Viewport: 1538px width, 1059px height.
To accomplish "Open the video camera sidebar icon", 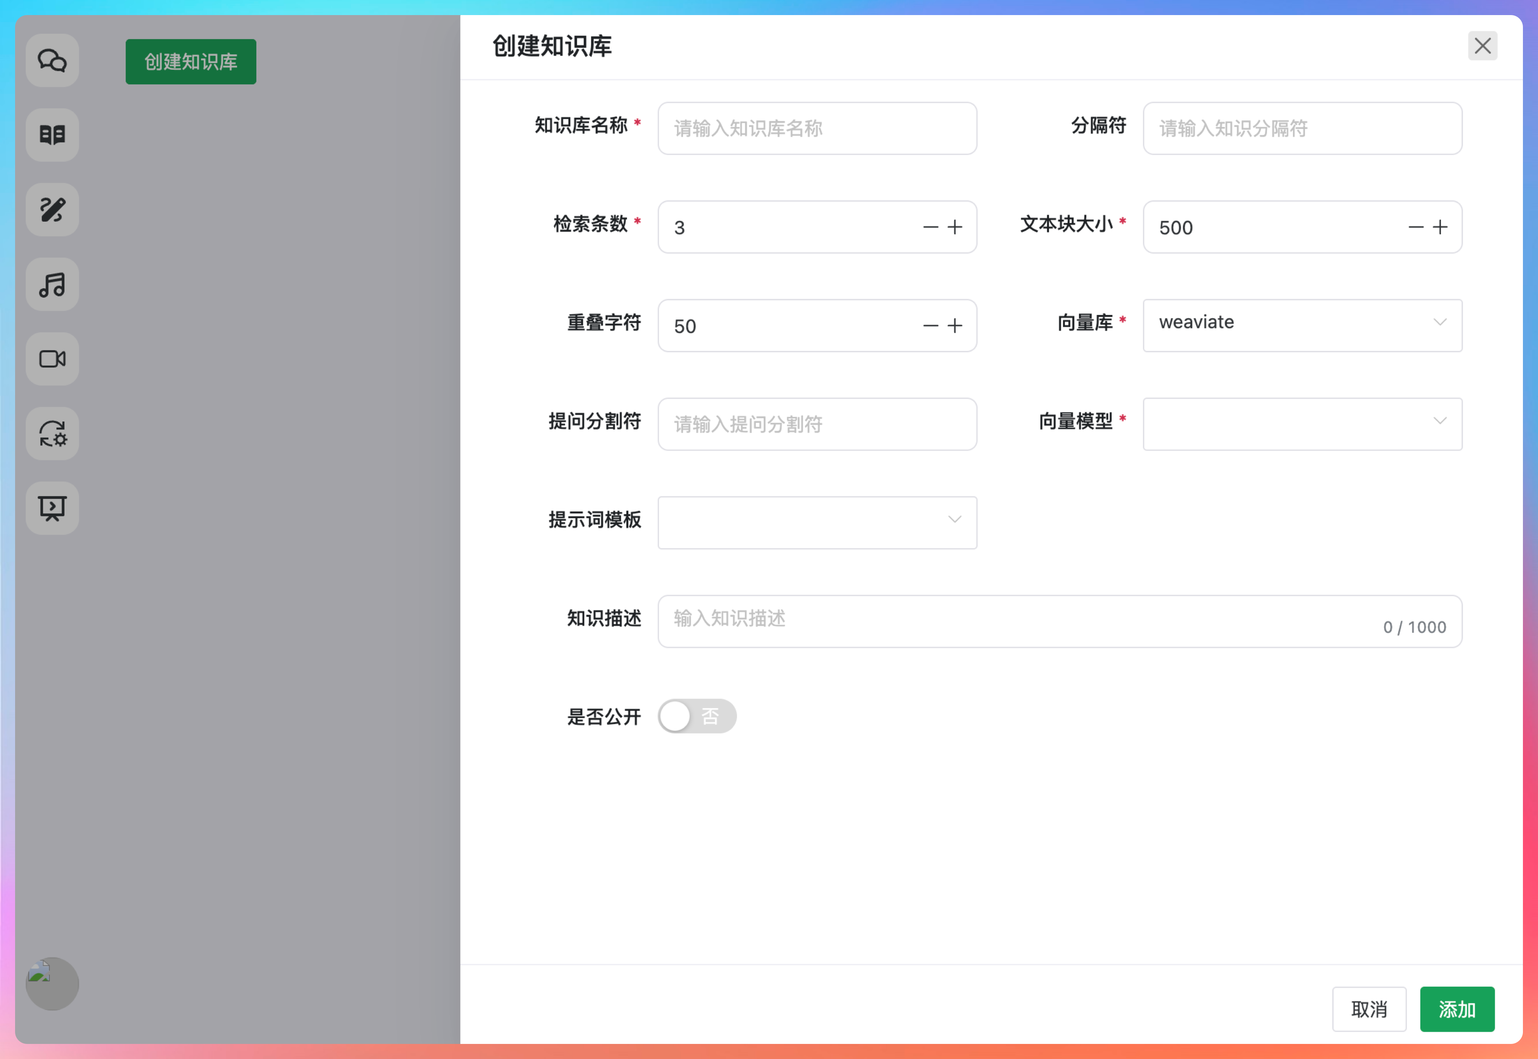I will 52,359.
